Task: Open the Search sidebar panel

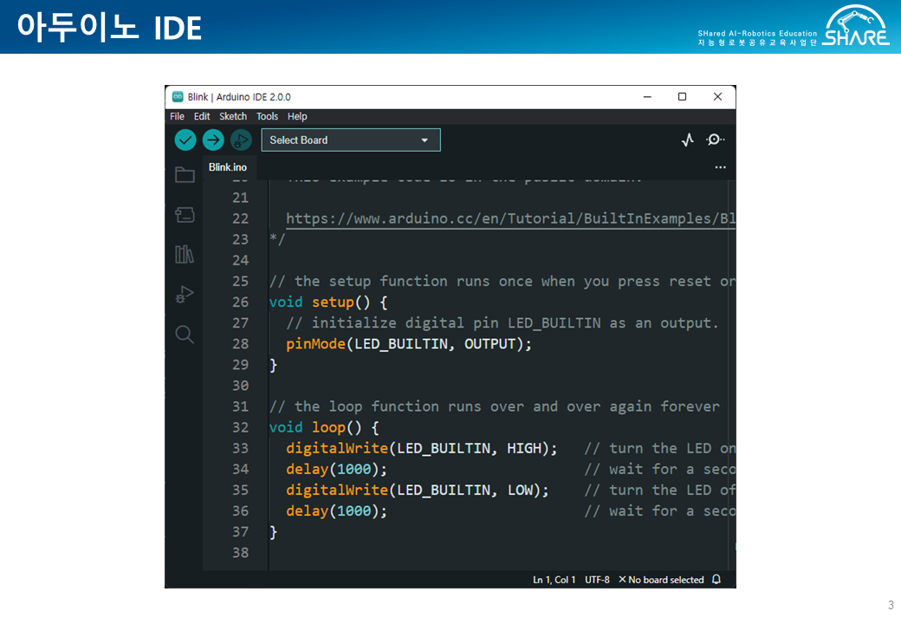Action: click(185, 334)
